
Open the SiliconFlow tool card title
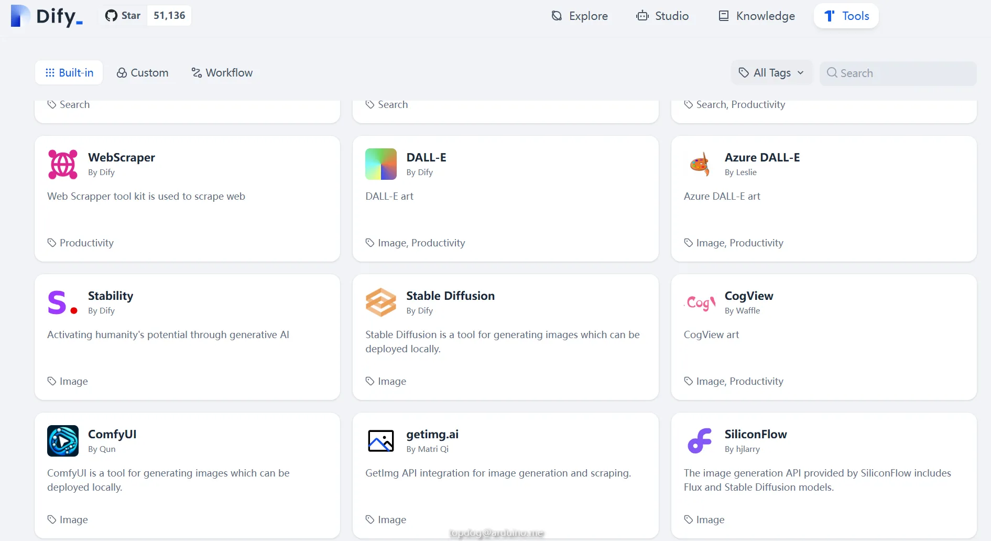tap(755, 434)
